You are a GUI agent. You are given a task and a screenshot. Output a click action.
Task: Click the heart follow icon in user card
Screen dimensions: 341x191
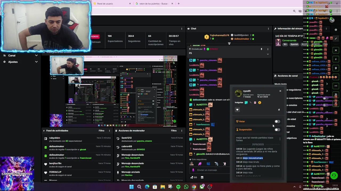(x=237, y=110)
